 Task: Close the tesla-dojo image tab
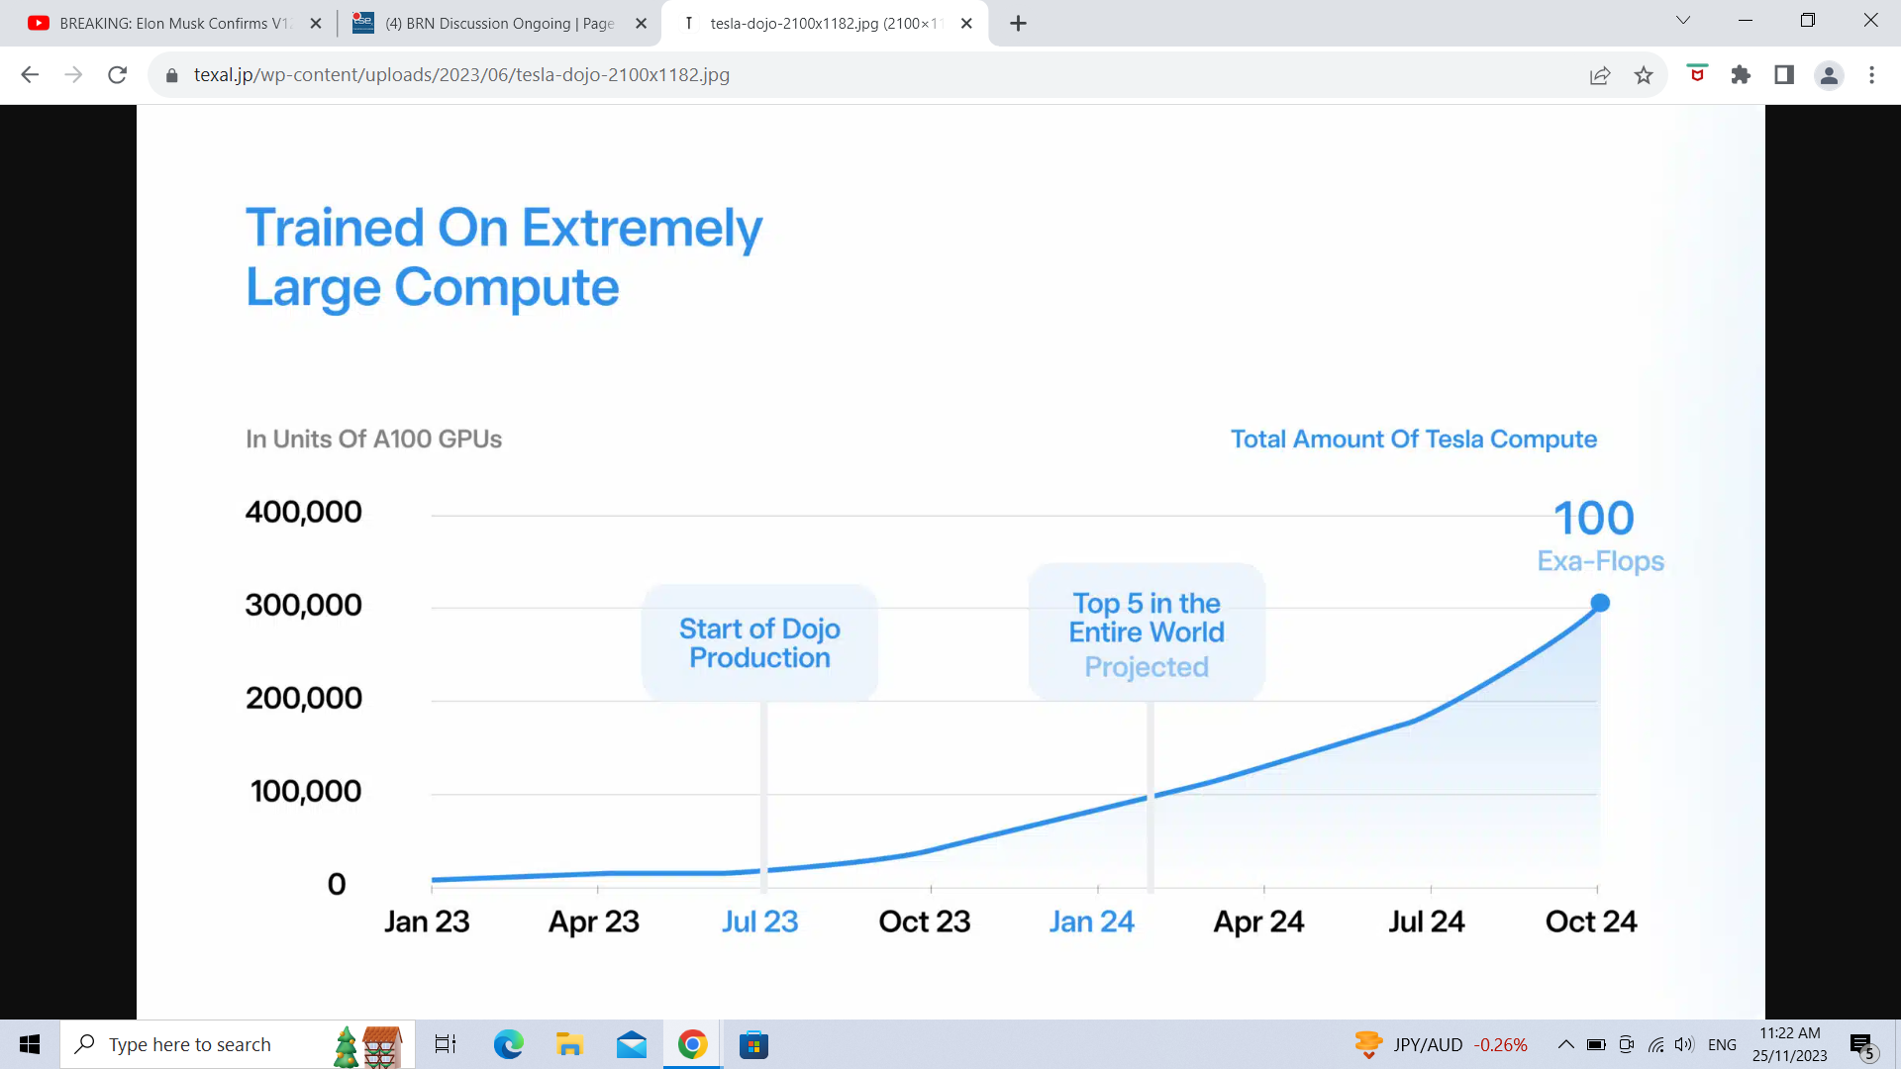point(966,23)
